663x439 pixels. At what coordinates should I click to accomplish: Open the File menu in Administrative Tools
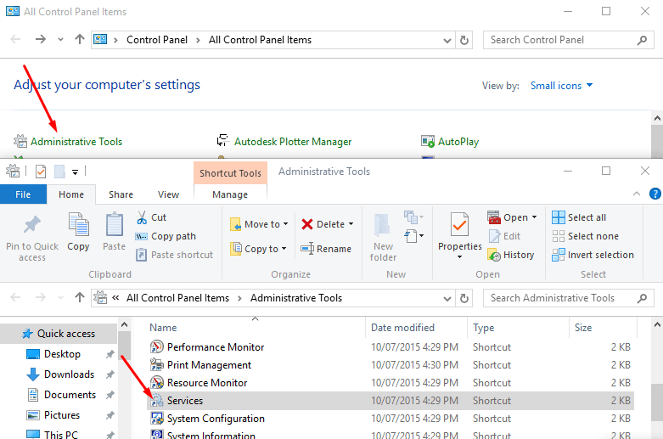(x=23, y=194)
